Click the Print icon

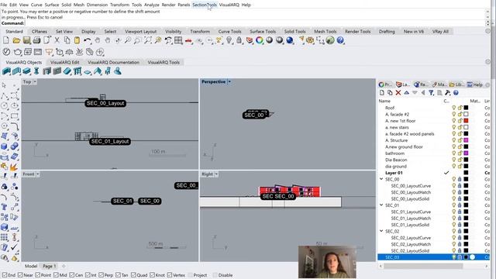click(36, 40)
